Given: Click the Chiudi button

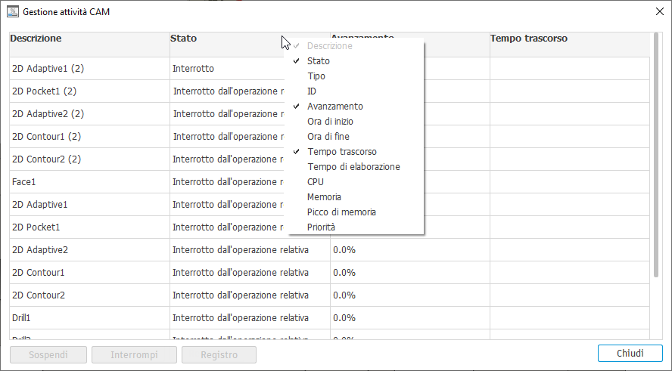Looking at the screenshot, I should [630, 354].
